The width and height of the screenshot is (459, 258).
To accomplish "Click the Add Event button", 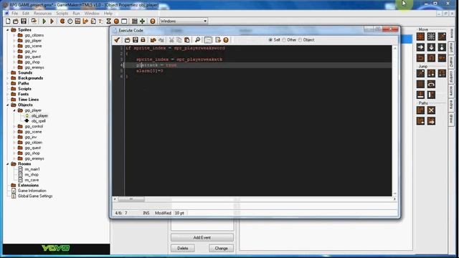I will point(202,237).
